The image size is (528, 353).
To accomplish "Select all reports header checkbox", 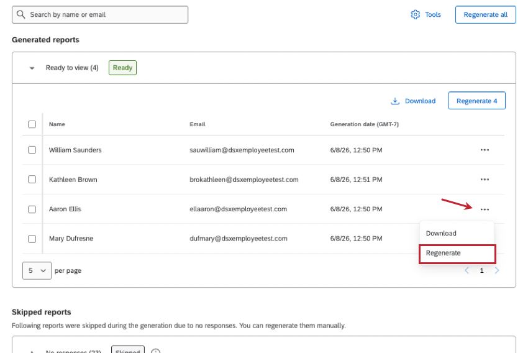I will [x=32, y=124].
